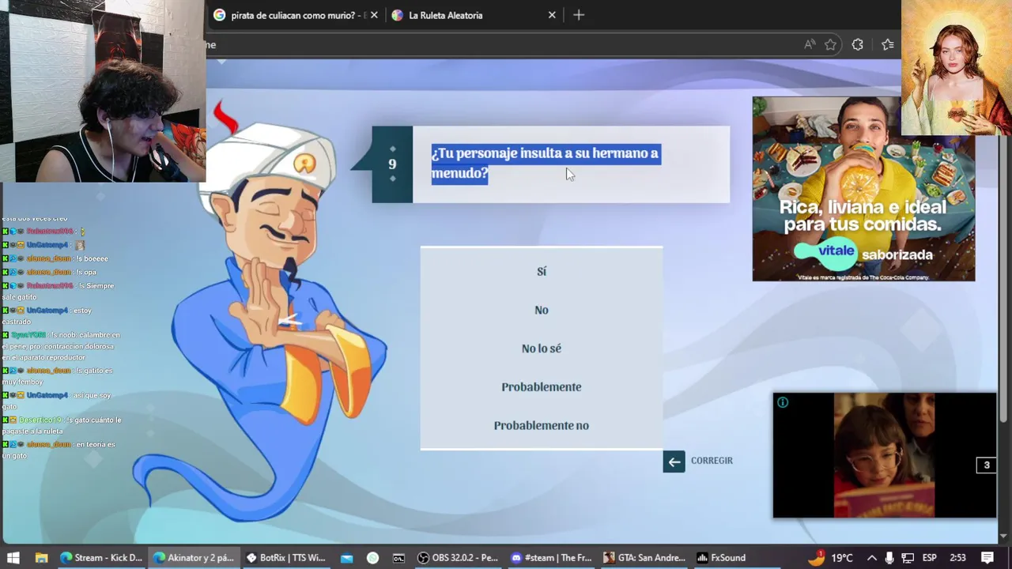This screenshot has height=569, width=1012.
Task: Click chat message "en teoria es un gato"
Action: (x=60, y=450)
